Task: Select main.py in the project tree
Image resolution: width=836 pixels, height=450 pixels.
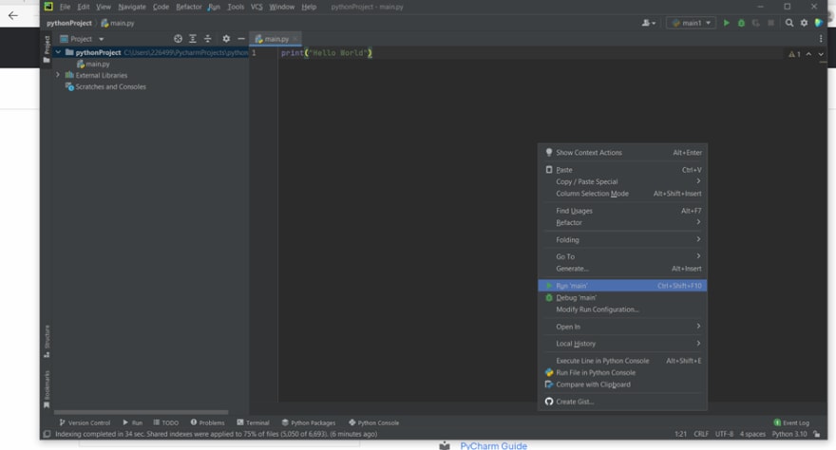Action: pyautogui.click(x=93, y=64)
